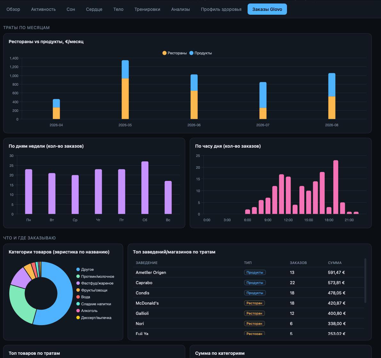This screenshot has width=381, height=358.
Task: Click the Рестораны vs продукты chart title
Action: tap(46, 42)
